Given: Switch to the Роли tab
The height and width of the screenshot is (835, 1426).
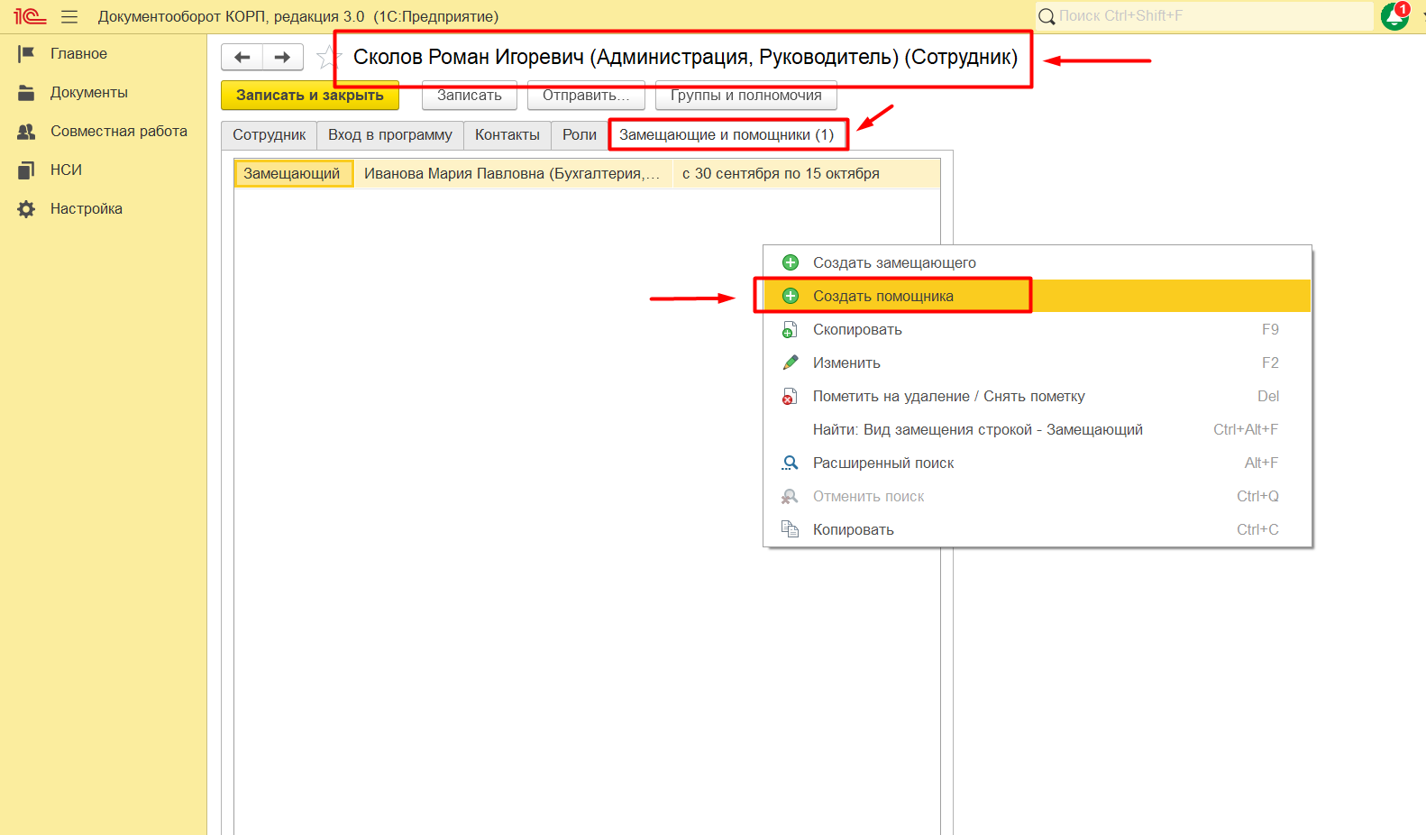Looking at the screenshot, I should click(580, 135).
